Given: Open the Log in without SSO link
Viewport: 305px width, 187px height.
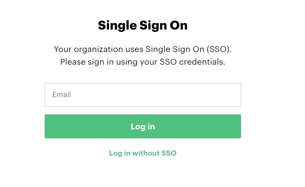Looking at the screenshot, I should pos(143,153).
